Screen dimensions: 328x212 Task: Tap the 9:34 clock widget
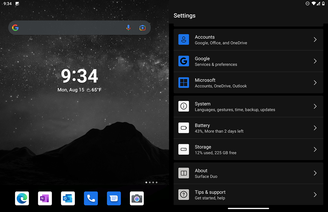pyautogui.click(x=79, y=76)
